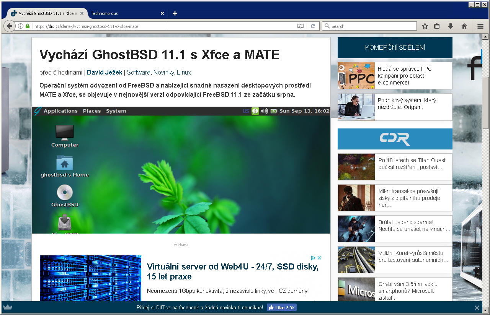Dismiss the bottom Facebook bar
Image resolution: width=490 pixels, height=315 pixels.
[x=477, y=308]
